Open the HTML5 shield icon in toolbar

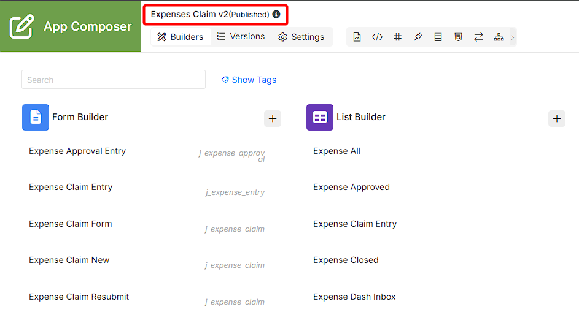pyautogui.click(x=458, y=37)
